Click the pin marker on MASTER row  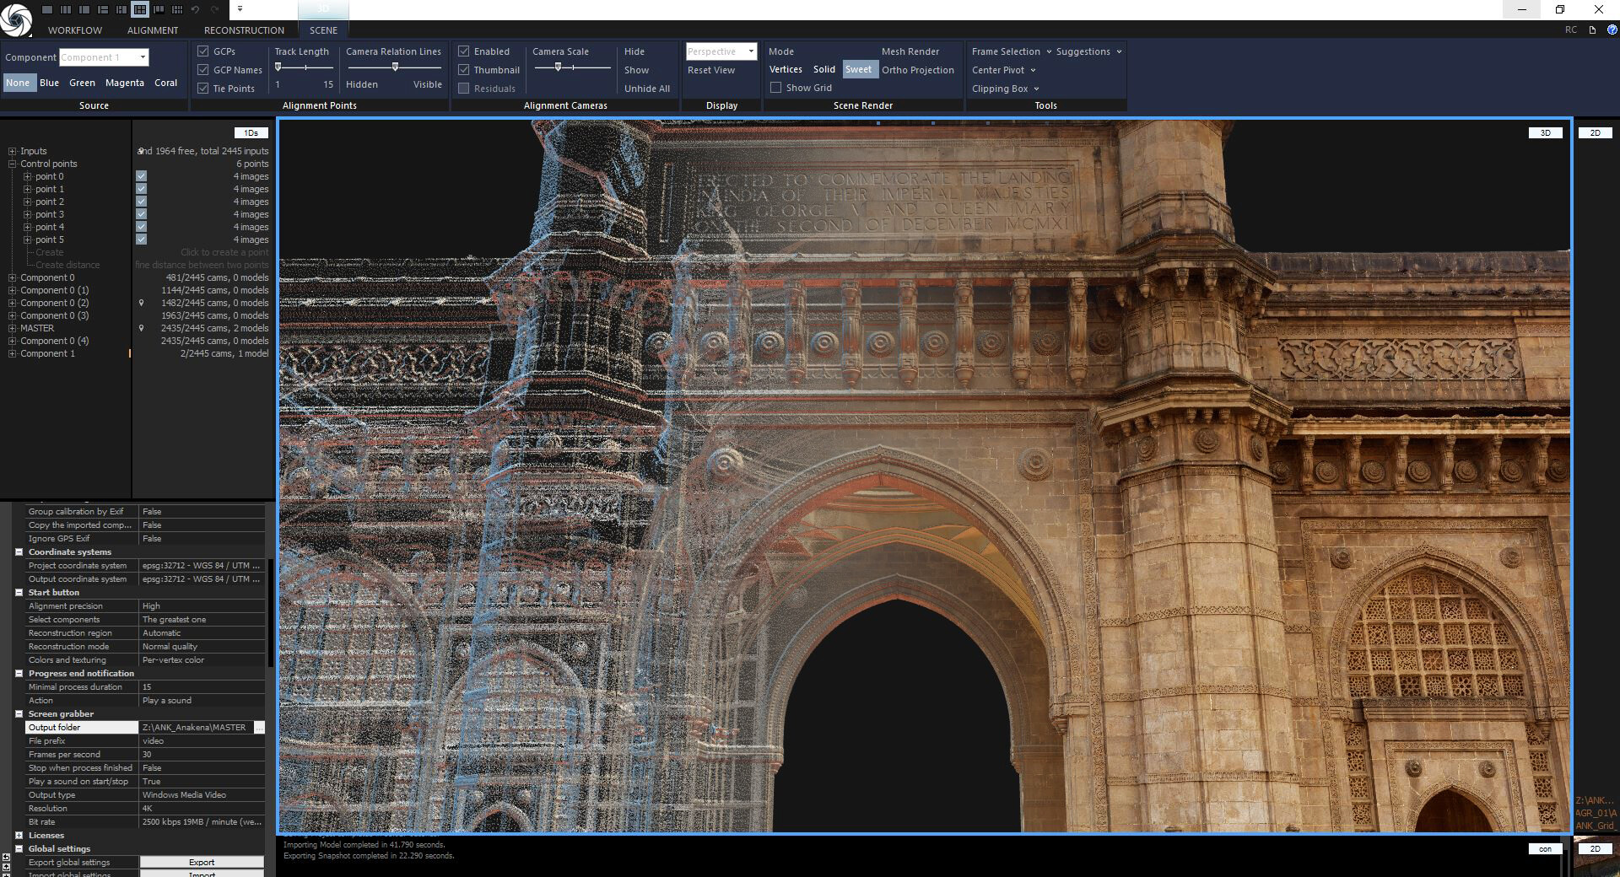coord(141,328)
